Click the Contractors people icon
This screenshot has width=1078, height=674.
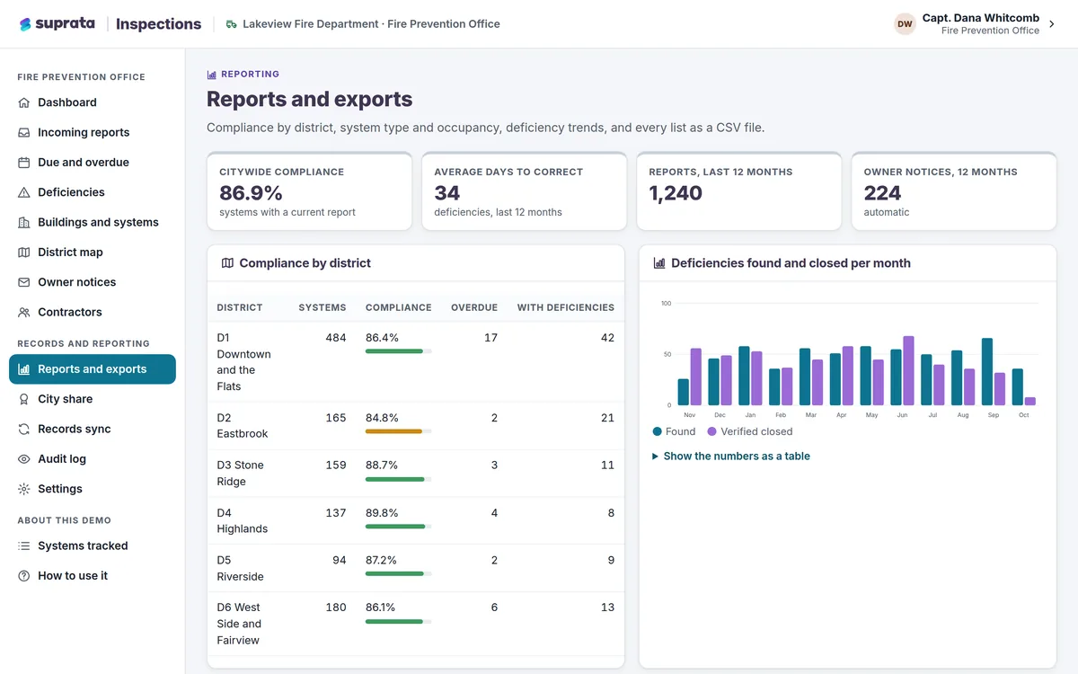pos(24,312)
